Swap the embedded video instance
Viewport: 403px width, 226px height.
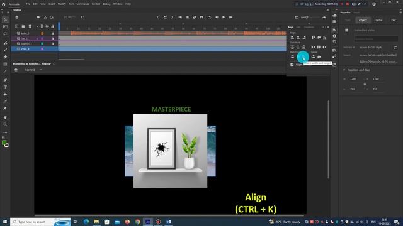pyautogui.click(x=395, y=48)
